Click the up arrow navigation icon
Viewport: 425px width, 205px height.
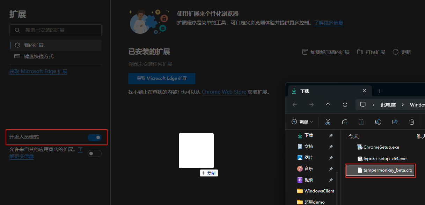click(x=328, y=105)
